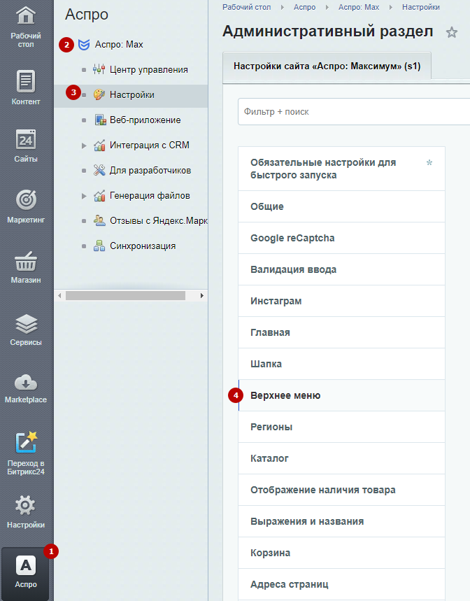Switch to Настройки сайта «Аспро: Максимум» (s1) tab
470x601 pixels.
[x=327, y=66]
